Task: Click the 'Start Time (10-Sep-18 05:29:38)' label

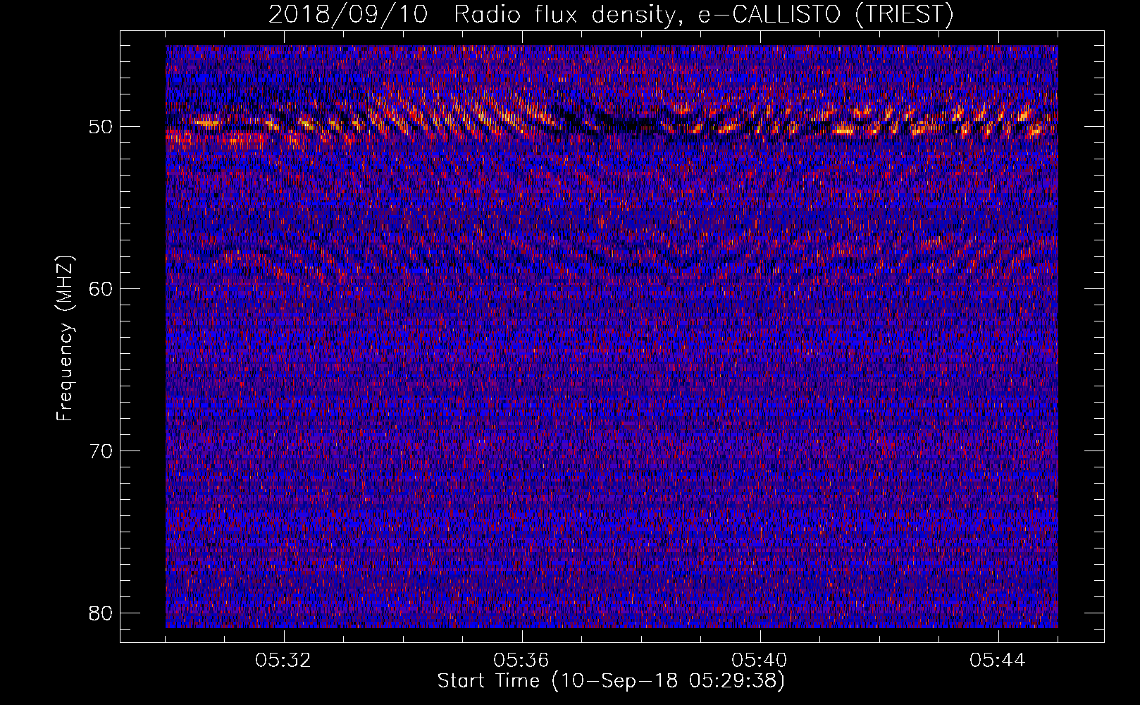Action: click(x=611, y=681)
